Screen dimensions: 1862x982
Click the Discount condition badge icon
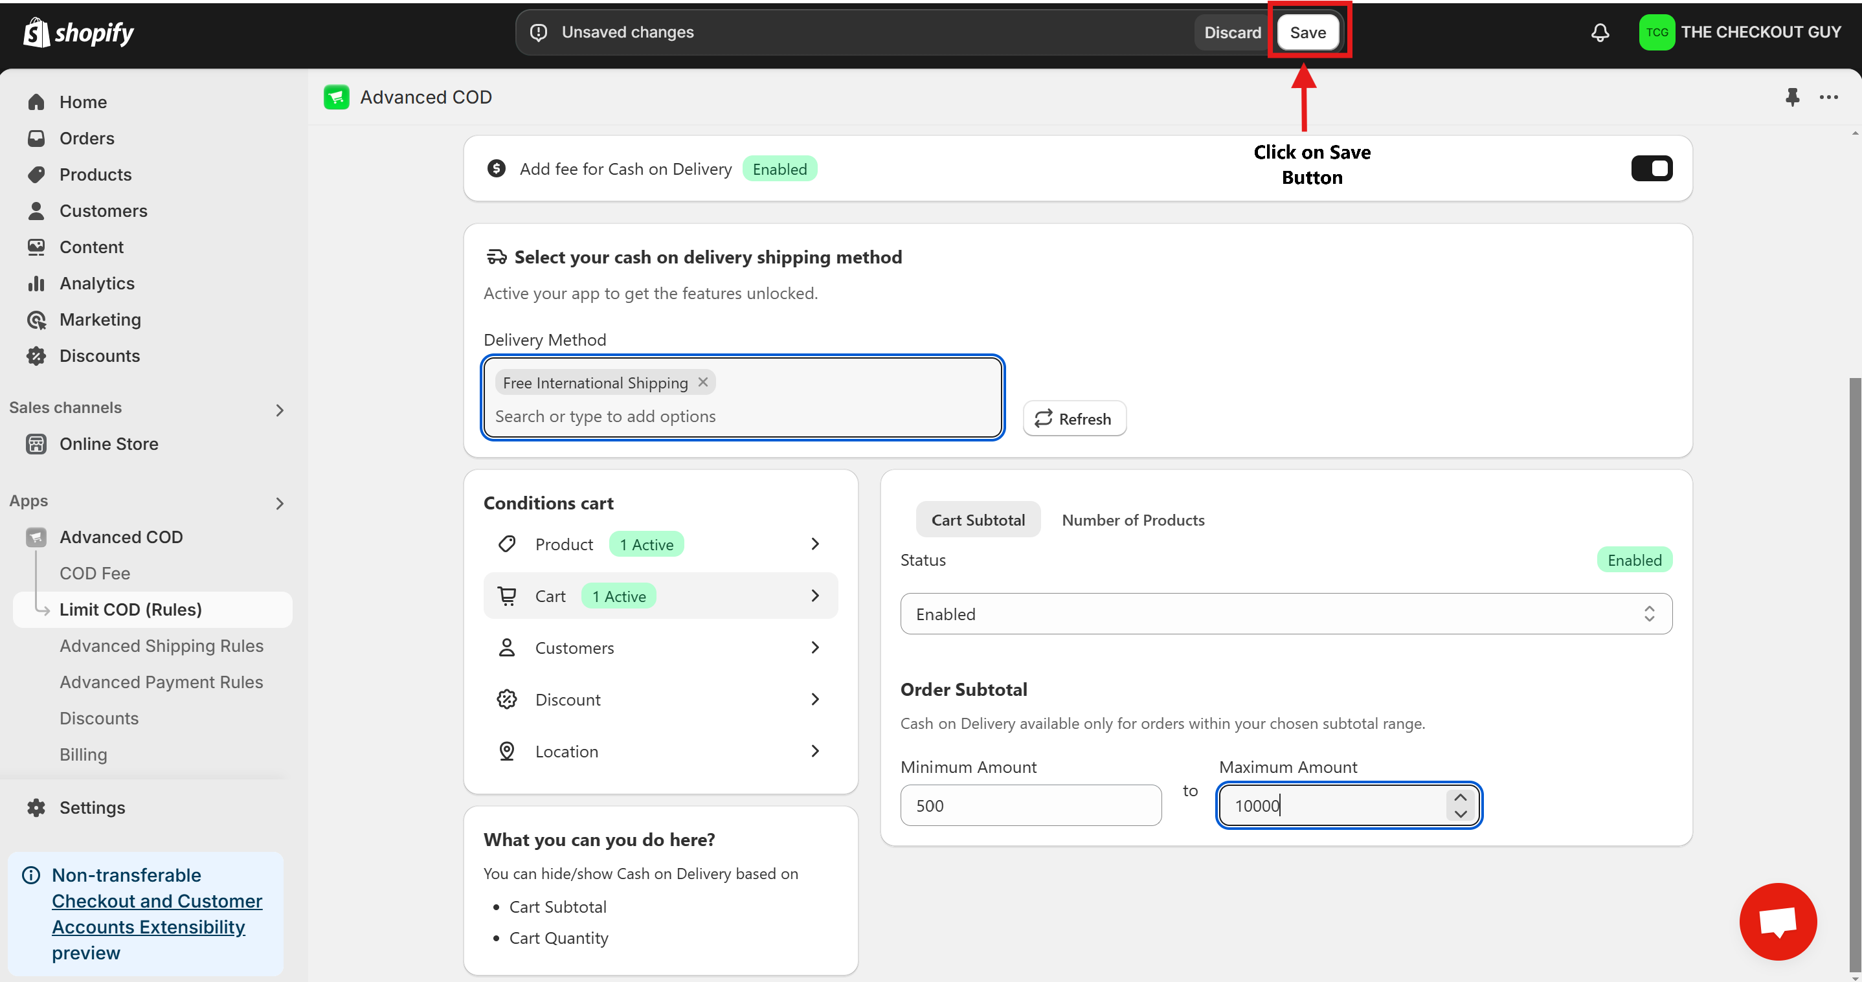(507, 700)
